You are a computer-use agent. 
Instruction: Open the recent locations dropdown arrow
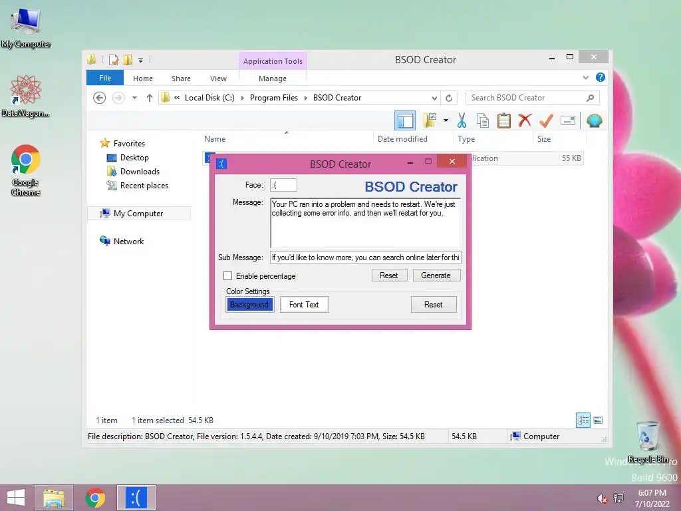[134, 98]
